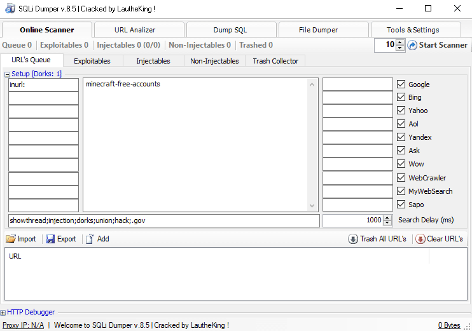Select the Injectables sub-tab
The height and width of the screenshot is (331, 472).
153,61
